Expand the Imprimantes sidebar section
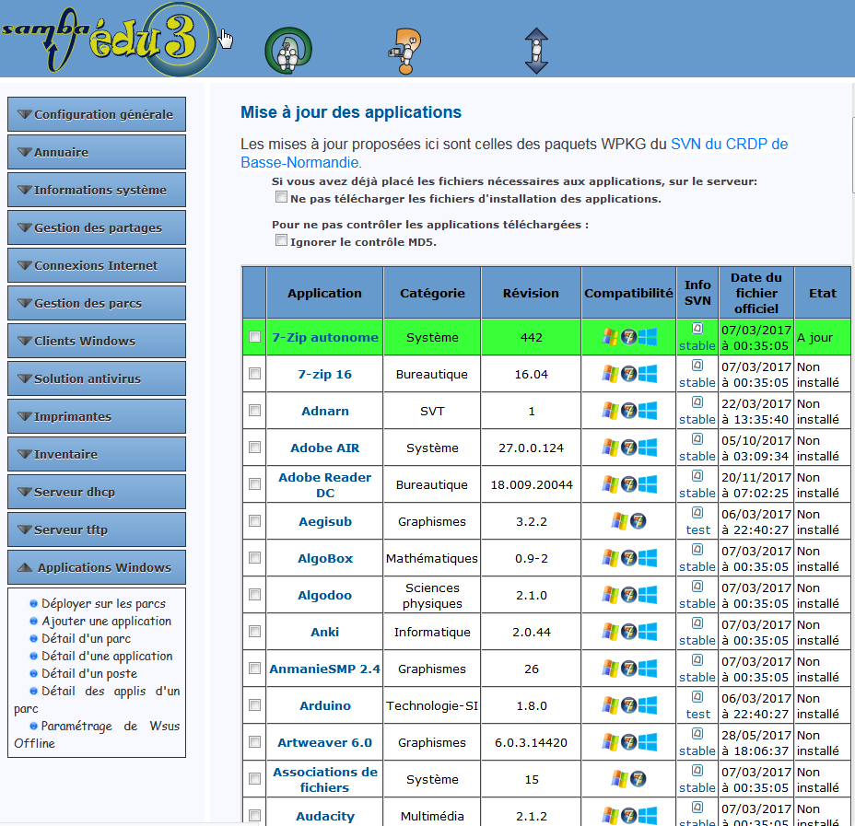Viewport: 855px width, 826px height. pos(97,416)
